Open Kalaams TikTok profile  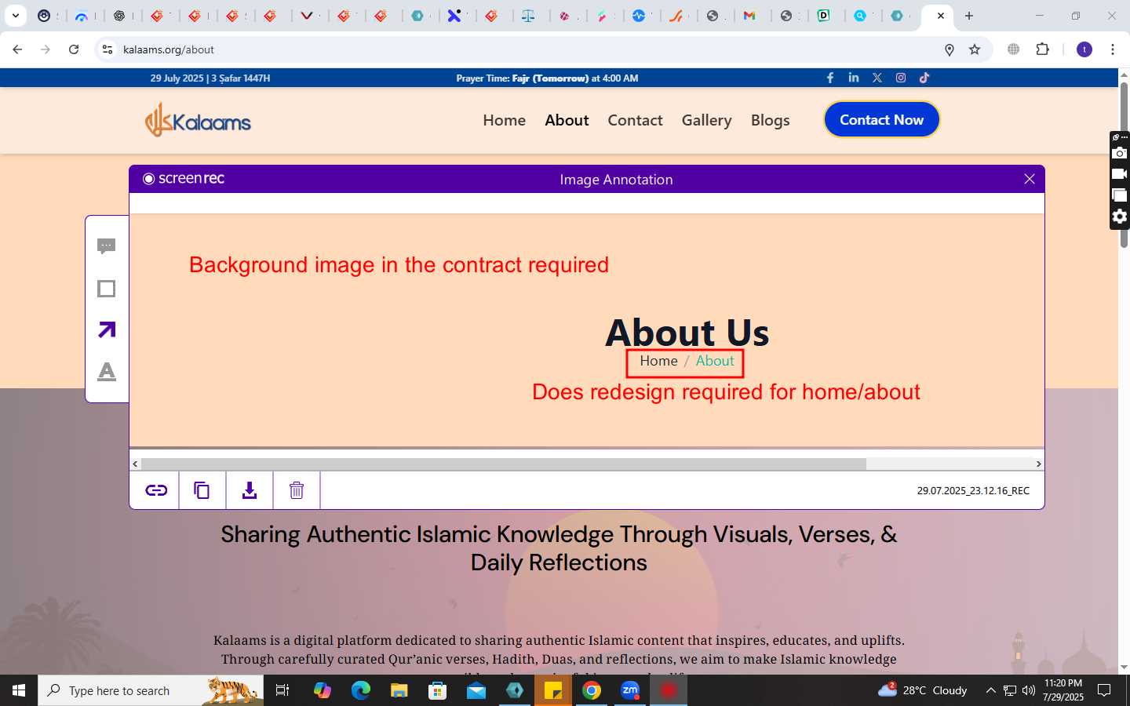(x=924, y=78)
